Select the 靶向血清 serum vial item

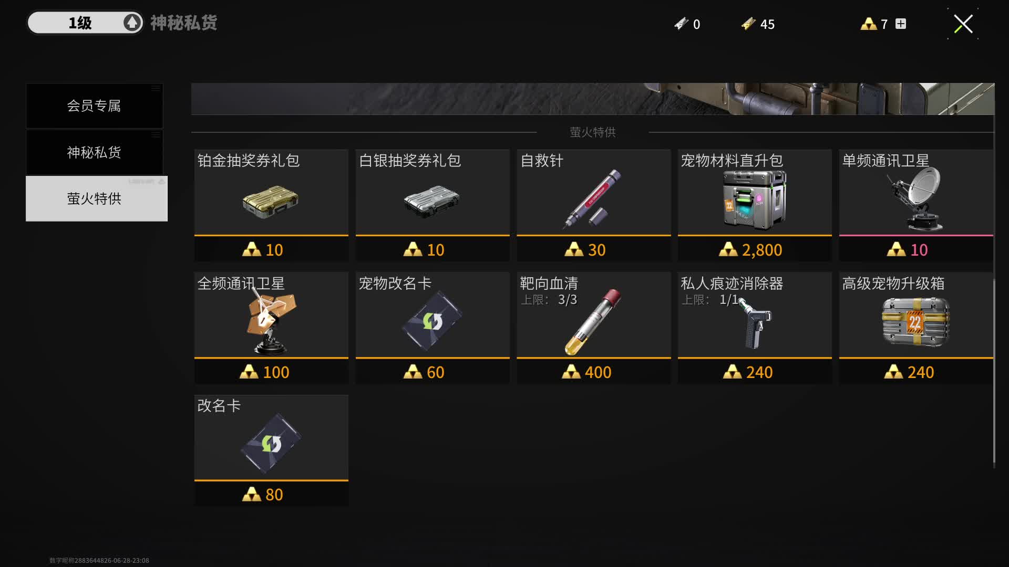(593, 322)
